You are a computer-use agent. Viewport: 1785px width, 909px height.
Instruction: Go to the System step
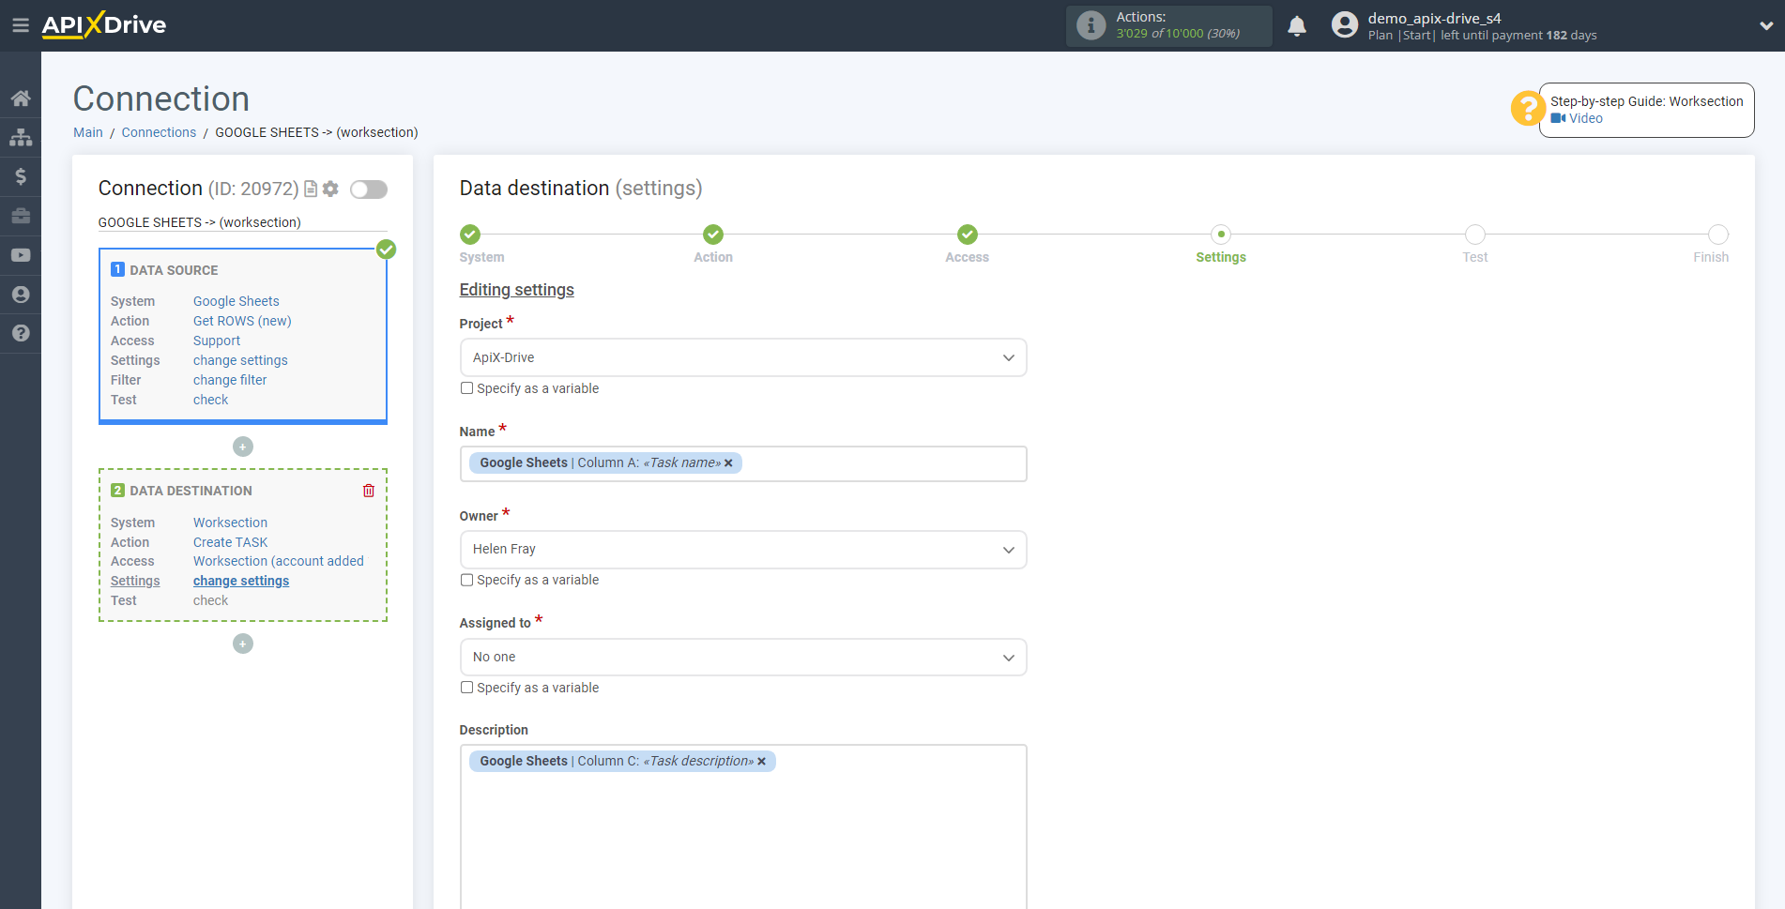point(471,235)
